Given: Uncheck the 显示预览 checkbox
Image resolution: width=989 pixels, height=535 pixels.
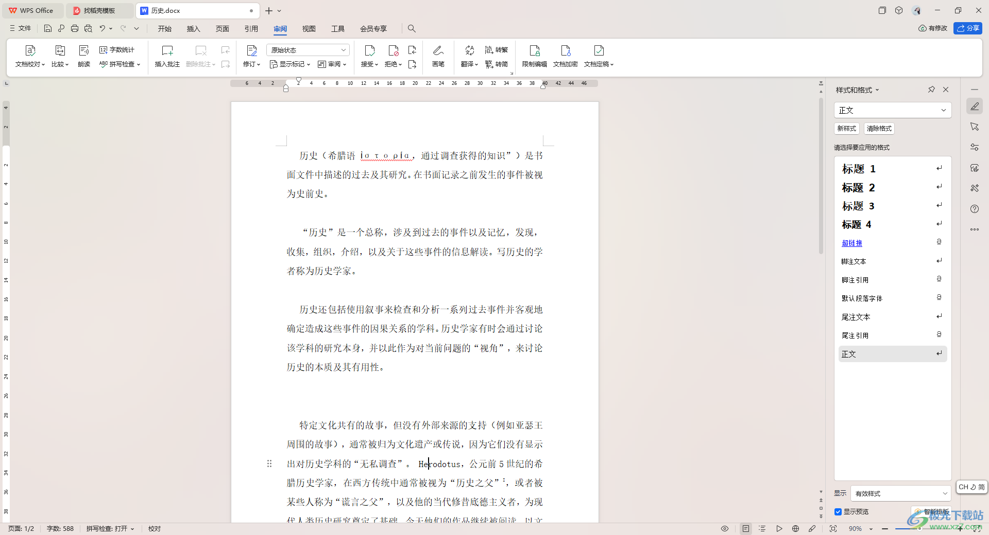Looking at the screenshot, I should point(838,512).
